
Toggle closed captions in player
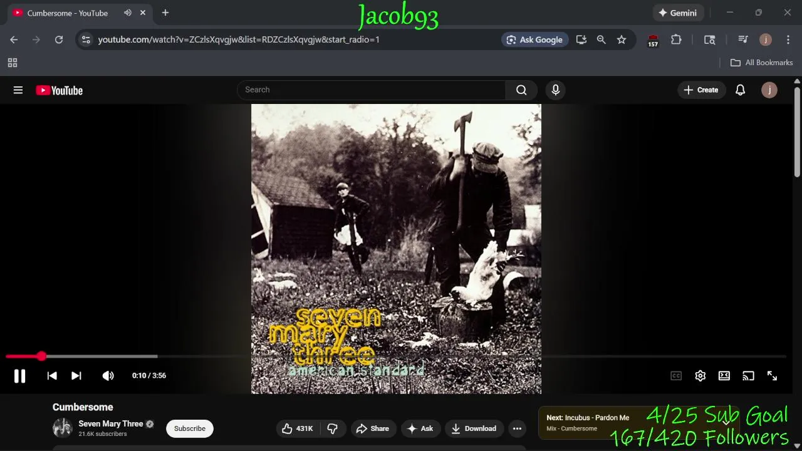(676, 376)
